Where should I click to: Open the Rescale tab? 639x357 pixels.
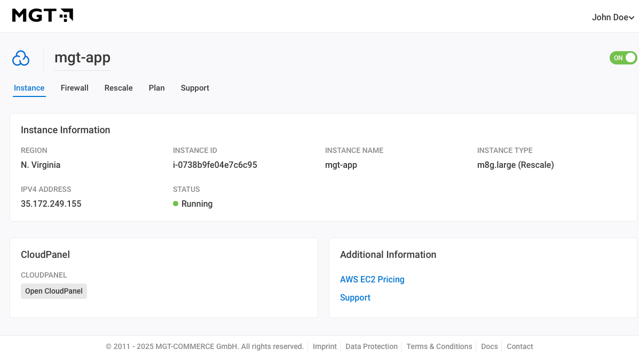[x=119, y=88]
